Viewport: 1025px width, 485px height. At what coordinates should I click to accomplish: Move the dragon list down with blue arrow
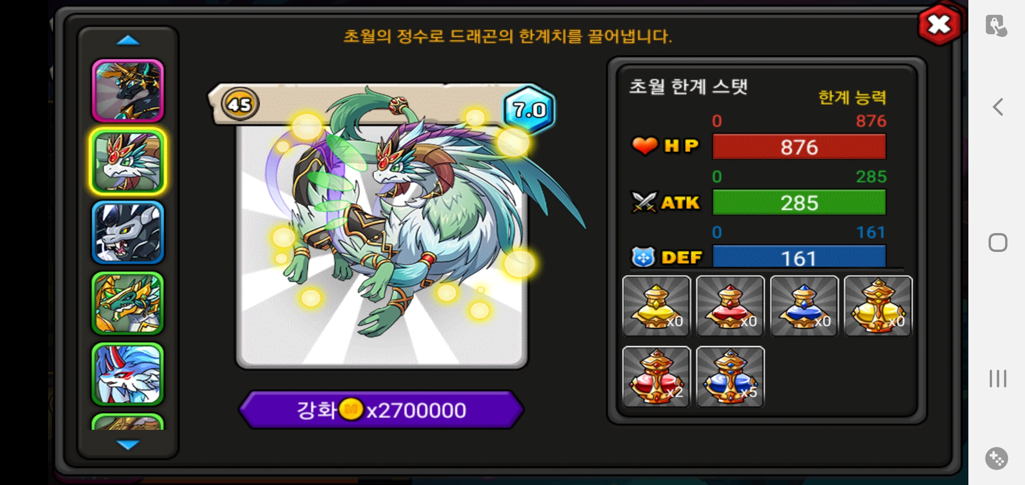(128, 445)
